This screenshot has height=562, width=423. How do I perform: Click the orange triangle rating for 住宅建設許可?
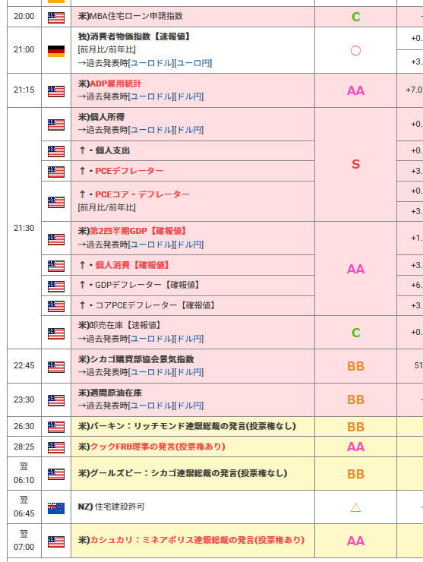pyautogui.click(x=355, y=507)
